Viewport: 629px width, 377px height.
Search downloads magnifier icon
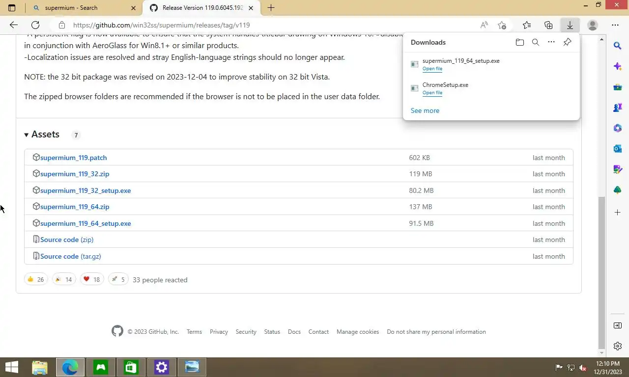[x=536, y=42]
